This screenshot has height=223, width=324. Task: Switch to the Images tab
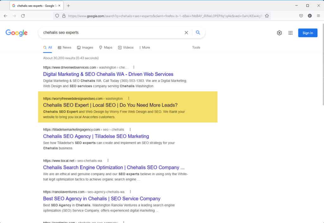(85, 48)
